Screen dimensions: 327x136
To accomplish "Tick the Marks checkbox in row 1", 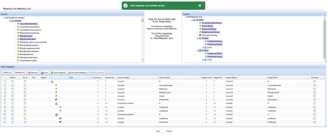I will pyautogui.click(x=12, y=82).
